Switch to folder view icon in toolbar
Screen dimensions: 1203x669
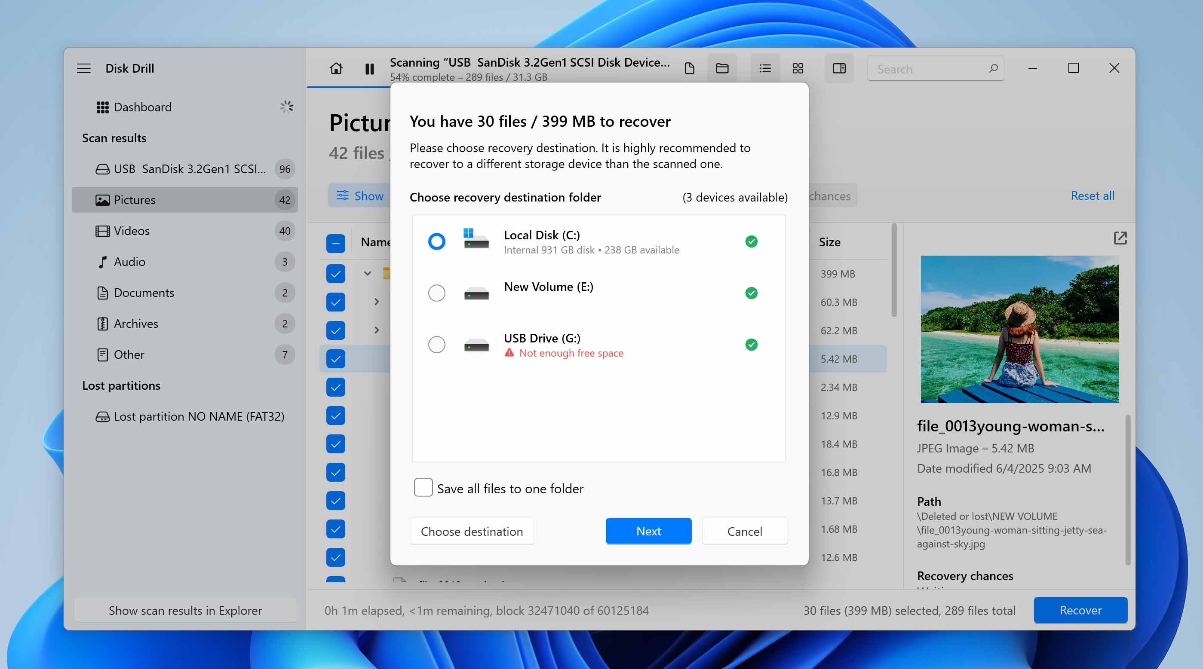point(722,69)
